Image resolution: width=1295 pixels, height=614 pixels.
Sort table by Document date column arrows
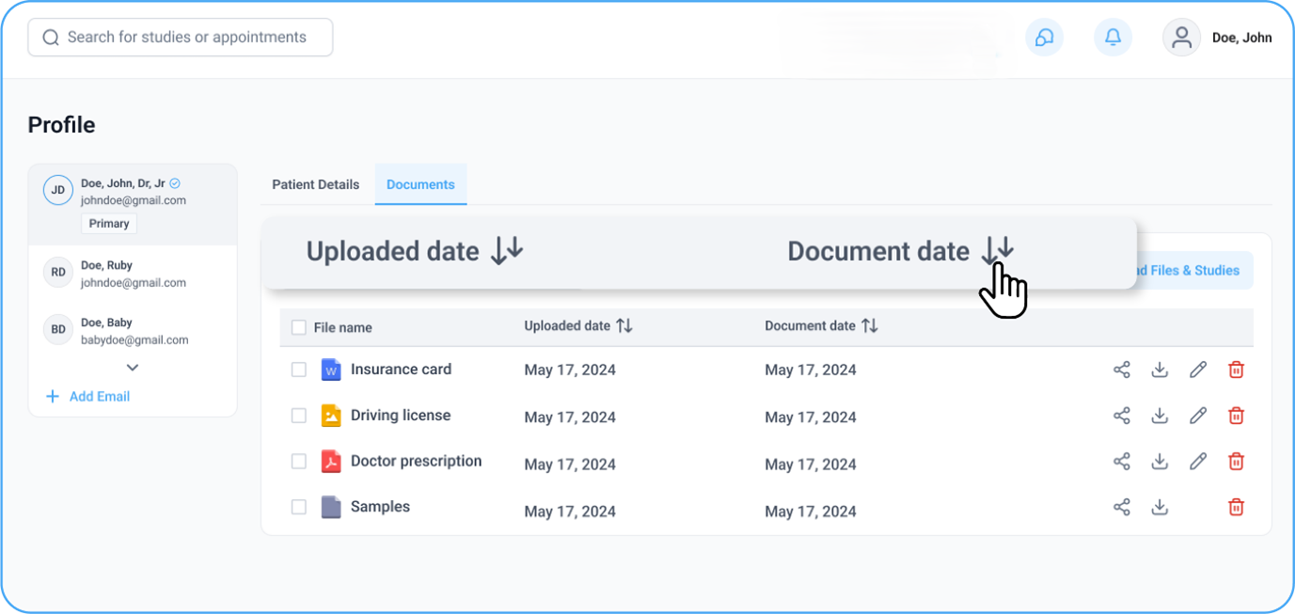(x=870, y=326)
